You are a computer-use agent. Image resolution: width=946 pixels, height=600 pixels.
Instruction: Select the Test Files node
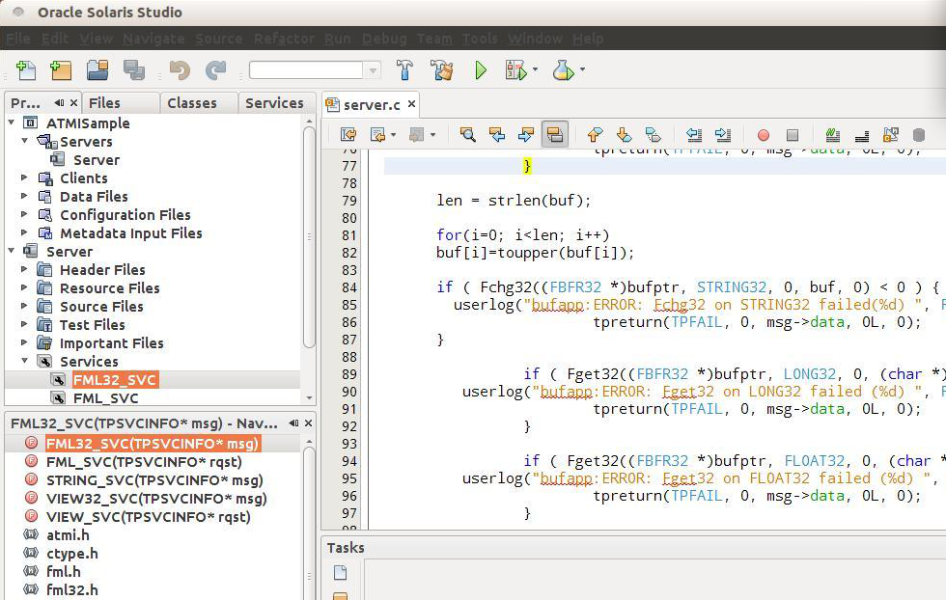[93, 324]
